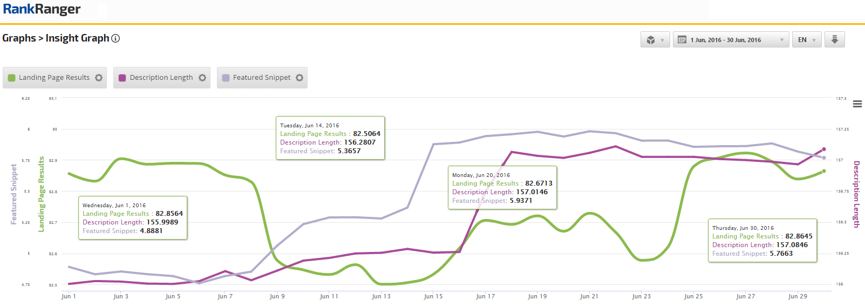
Task: Click the info icon beside Insight Graph
Action: pyautogui.click(x=115, y=38)
